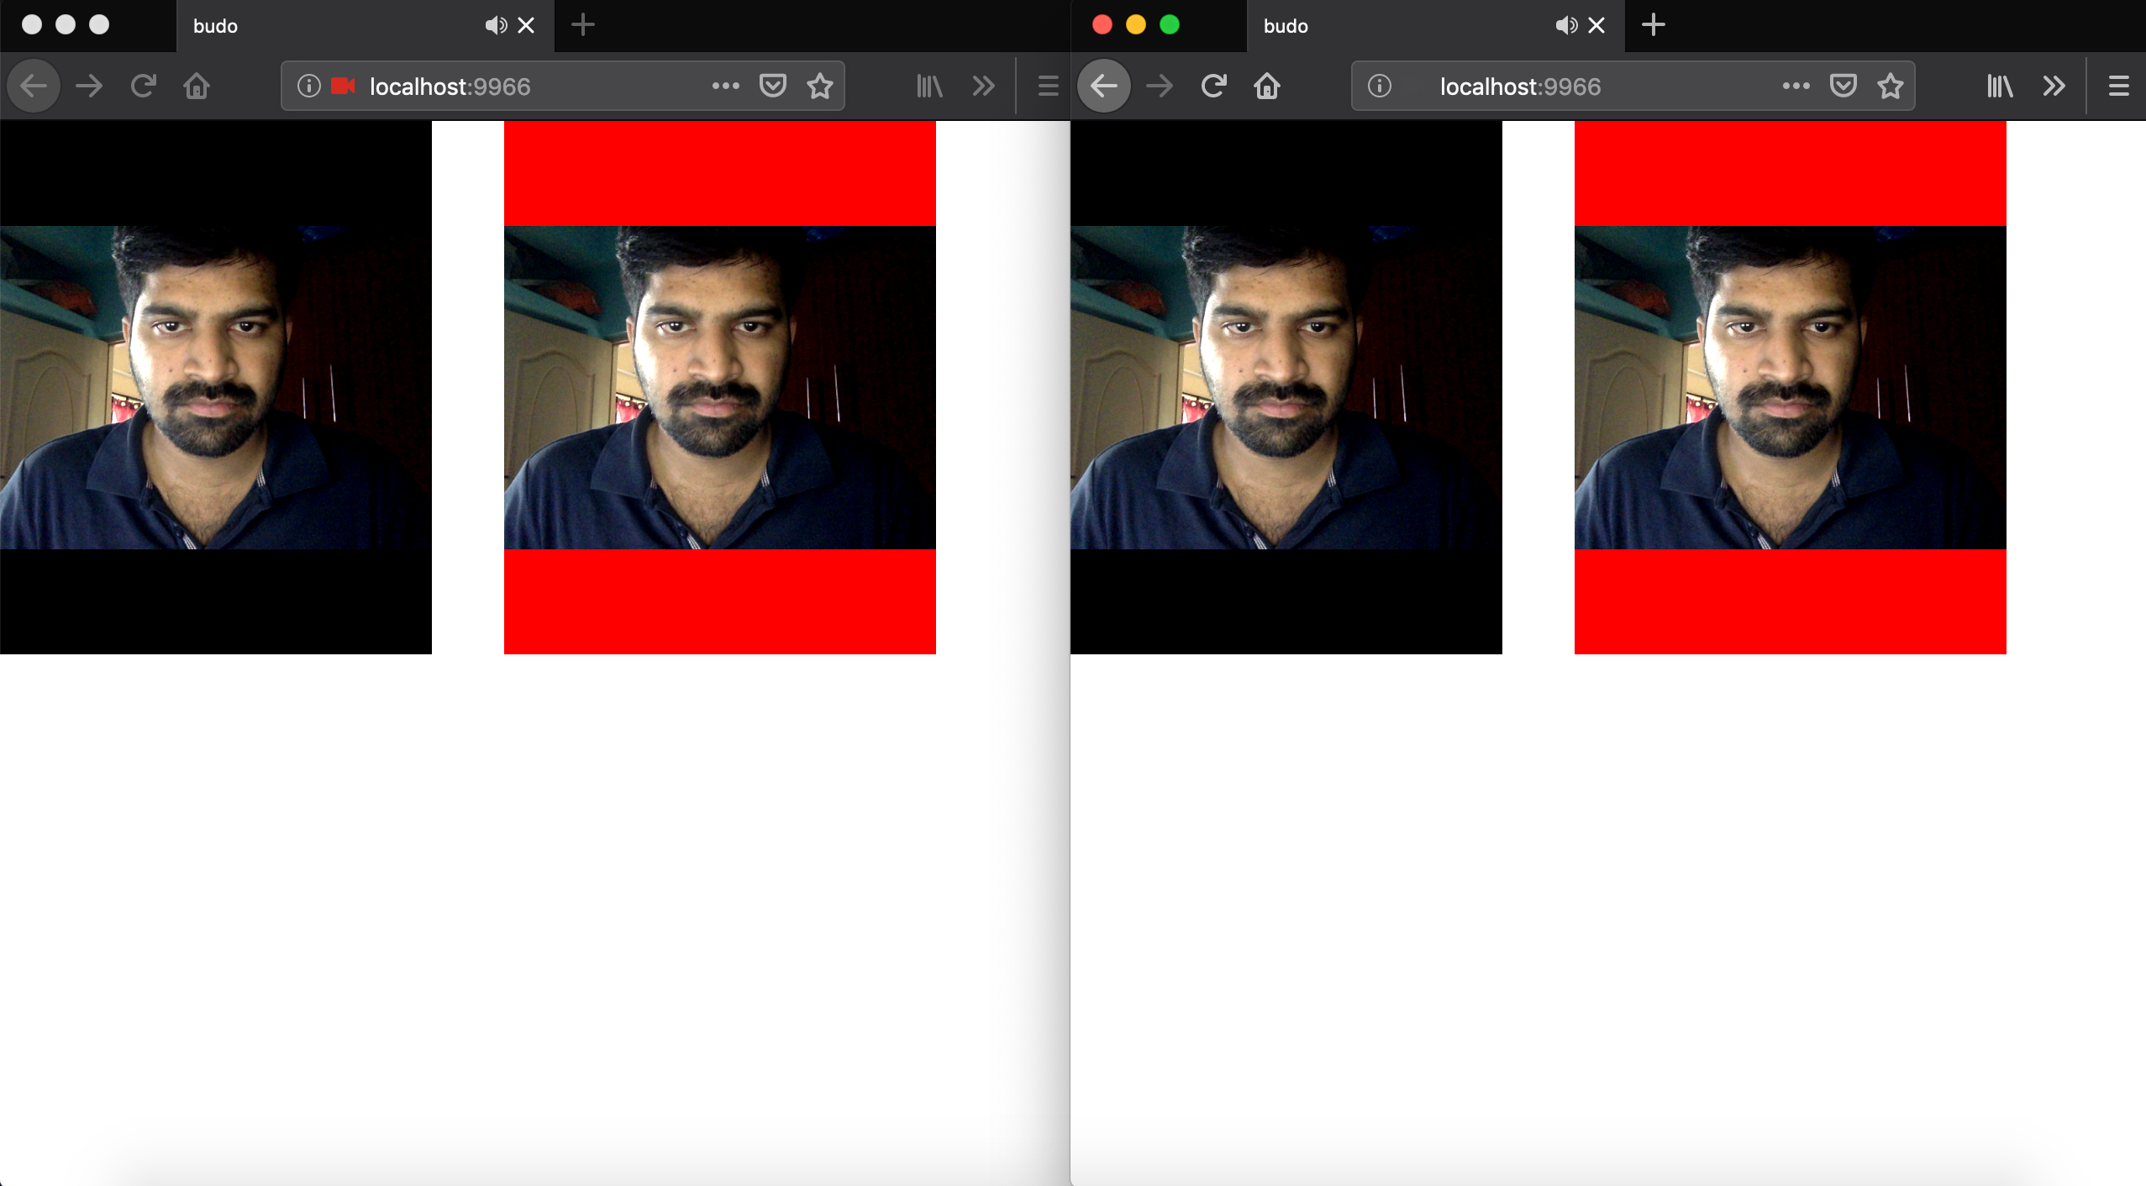This screenshot has height=1186, width=2146.
Task: Bookmark page with star in the right window
Action: (1891, 86)
